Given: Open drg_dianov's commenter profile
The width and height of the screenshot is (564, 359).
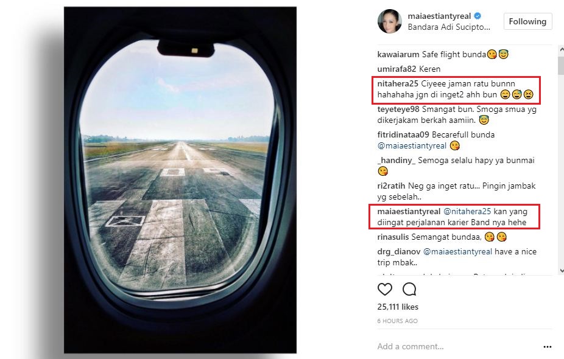Looking at the screenshot, I should pos(399,251).
